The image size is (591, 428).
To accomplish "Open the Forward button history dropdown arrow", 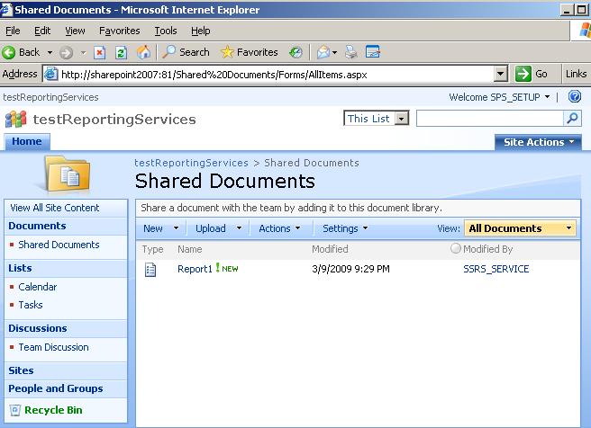I will coord(83,53).
